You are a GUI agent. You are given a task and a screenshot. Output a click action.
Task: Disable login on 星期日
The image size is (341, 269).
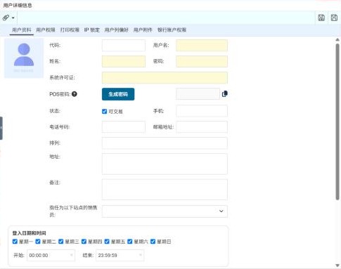[153, 242]
